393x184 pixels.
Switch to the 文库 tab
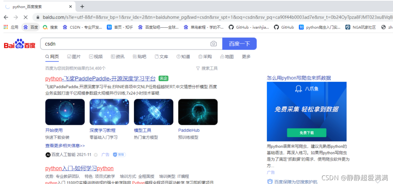pyautogui.click(x=161, y=57)
